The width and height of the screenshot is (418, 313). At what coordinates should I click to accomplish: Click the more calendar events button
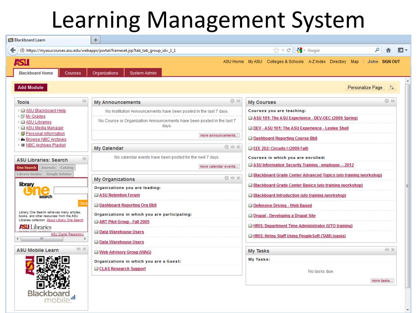click(219, 167)
